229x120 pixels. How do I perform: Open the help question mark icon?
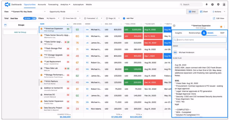click(212, 4)
